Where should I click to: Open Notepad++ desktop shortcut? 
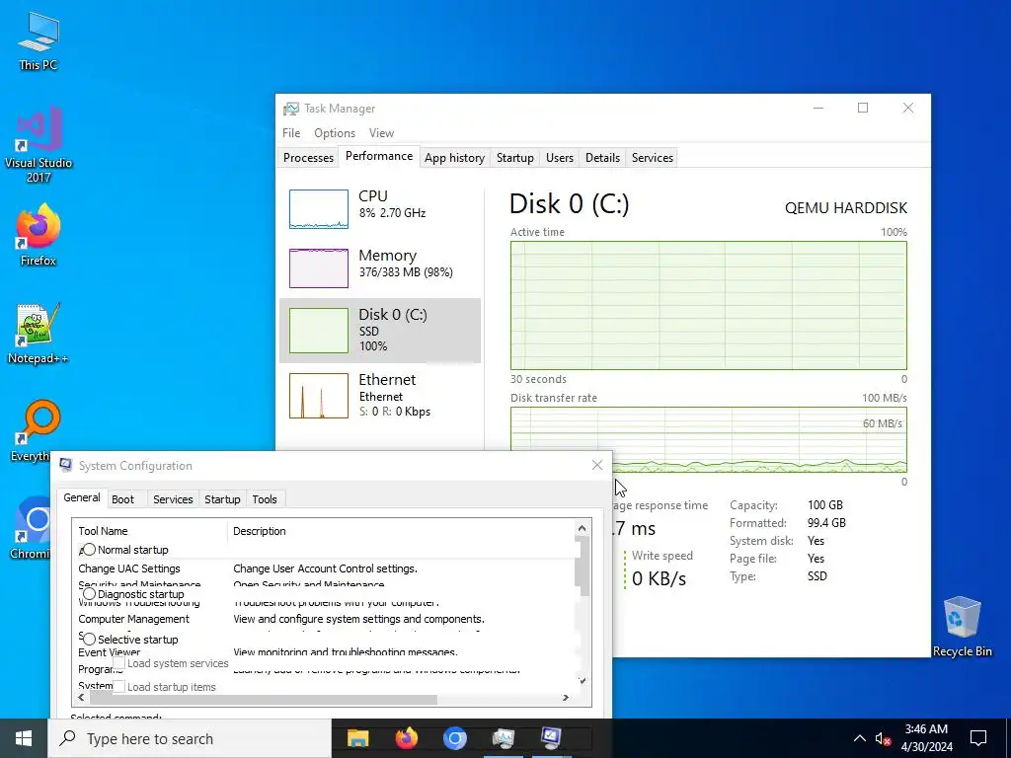click(x=39, y=333)
